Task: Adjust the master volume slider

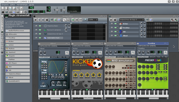Action: (x=57, y=10)
